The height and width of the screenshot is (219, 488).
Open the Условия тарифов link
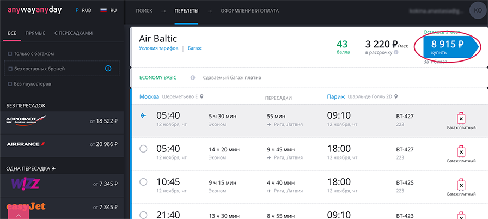point(158,48)
